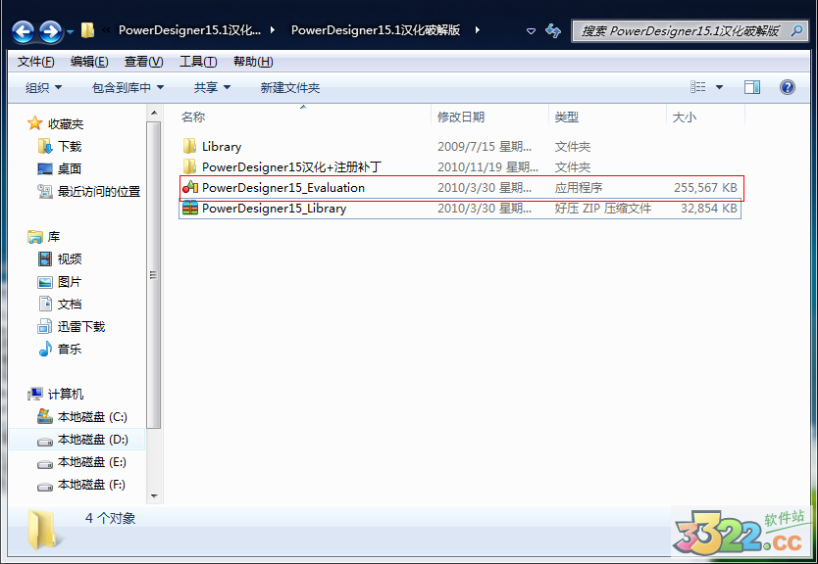The height and width of the screenshot is (564, 818).
Task: Open address bar history dropdown
Action: pos(531,31)
